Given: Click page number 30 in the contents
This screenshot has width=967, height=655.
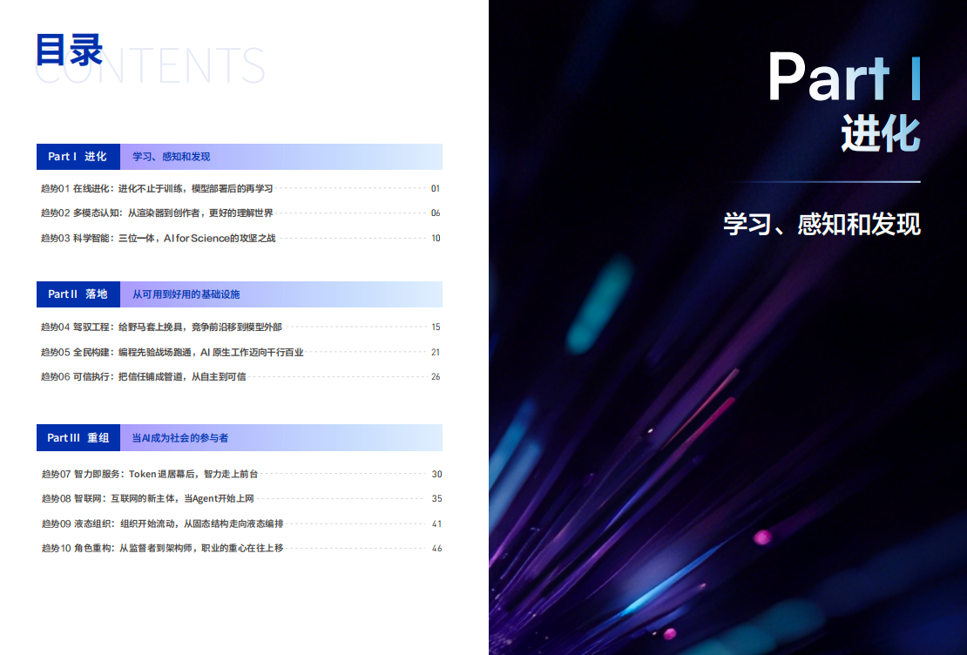Looking at the screenshot, I should pyautogui.click(x=436, y=475).
